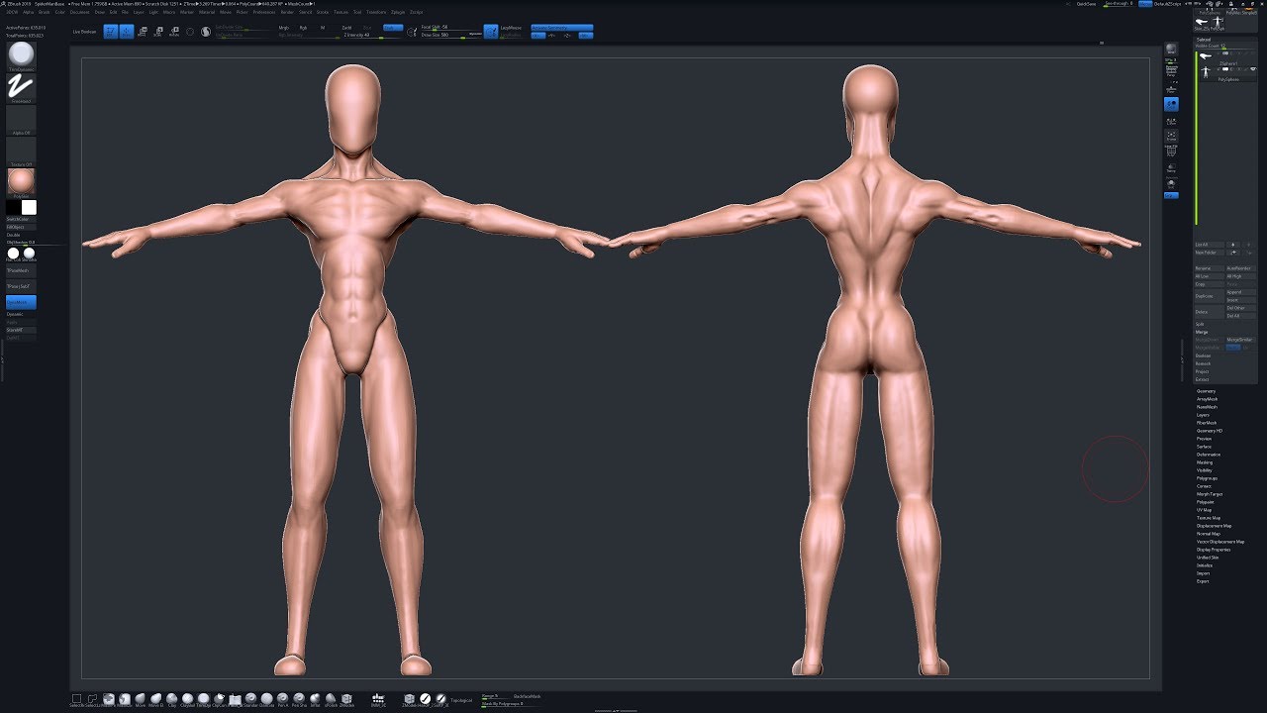
Task: Click the Duplicate subtool button
Action: point(1209,296)
